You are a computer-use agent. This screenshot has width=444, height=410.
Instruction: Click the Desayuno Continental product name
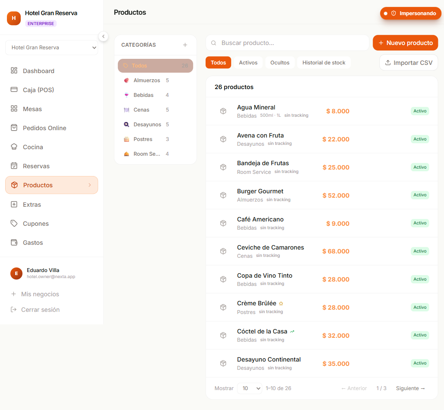click(x=269, y=359)
